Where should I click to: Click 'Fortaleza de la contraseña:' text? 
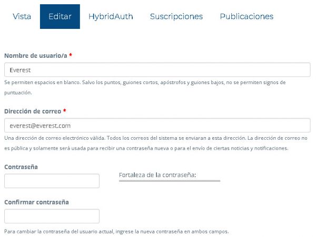click(x=157, y=175)
